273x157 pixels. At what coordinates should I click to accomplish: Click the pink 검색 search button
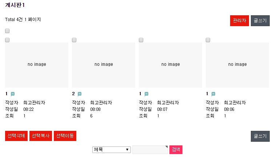tap(176, 150)
